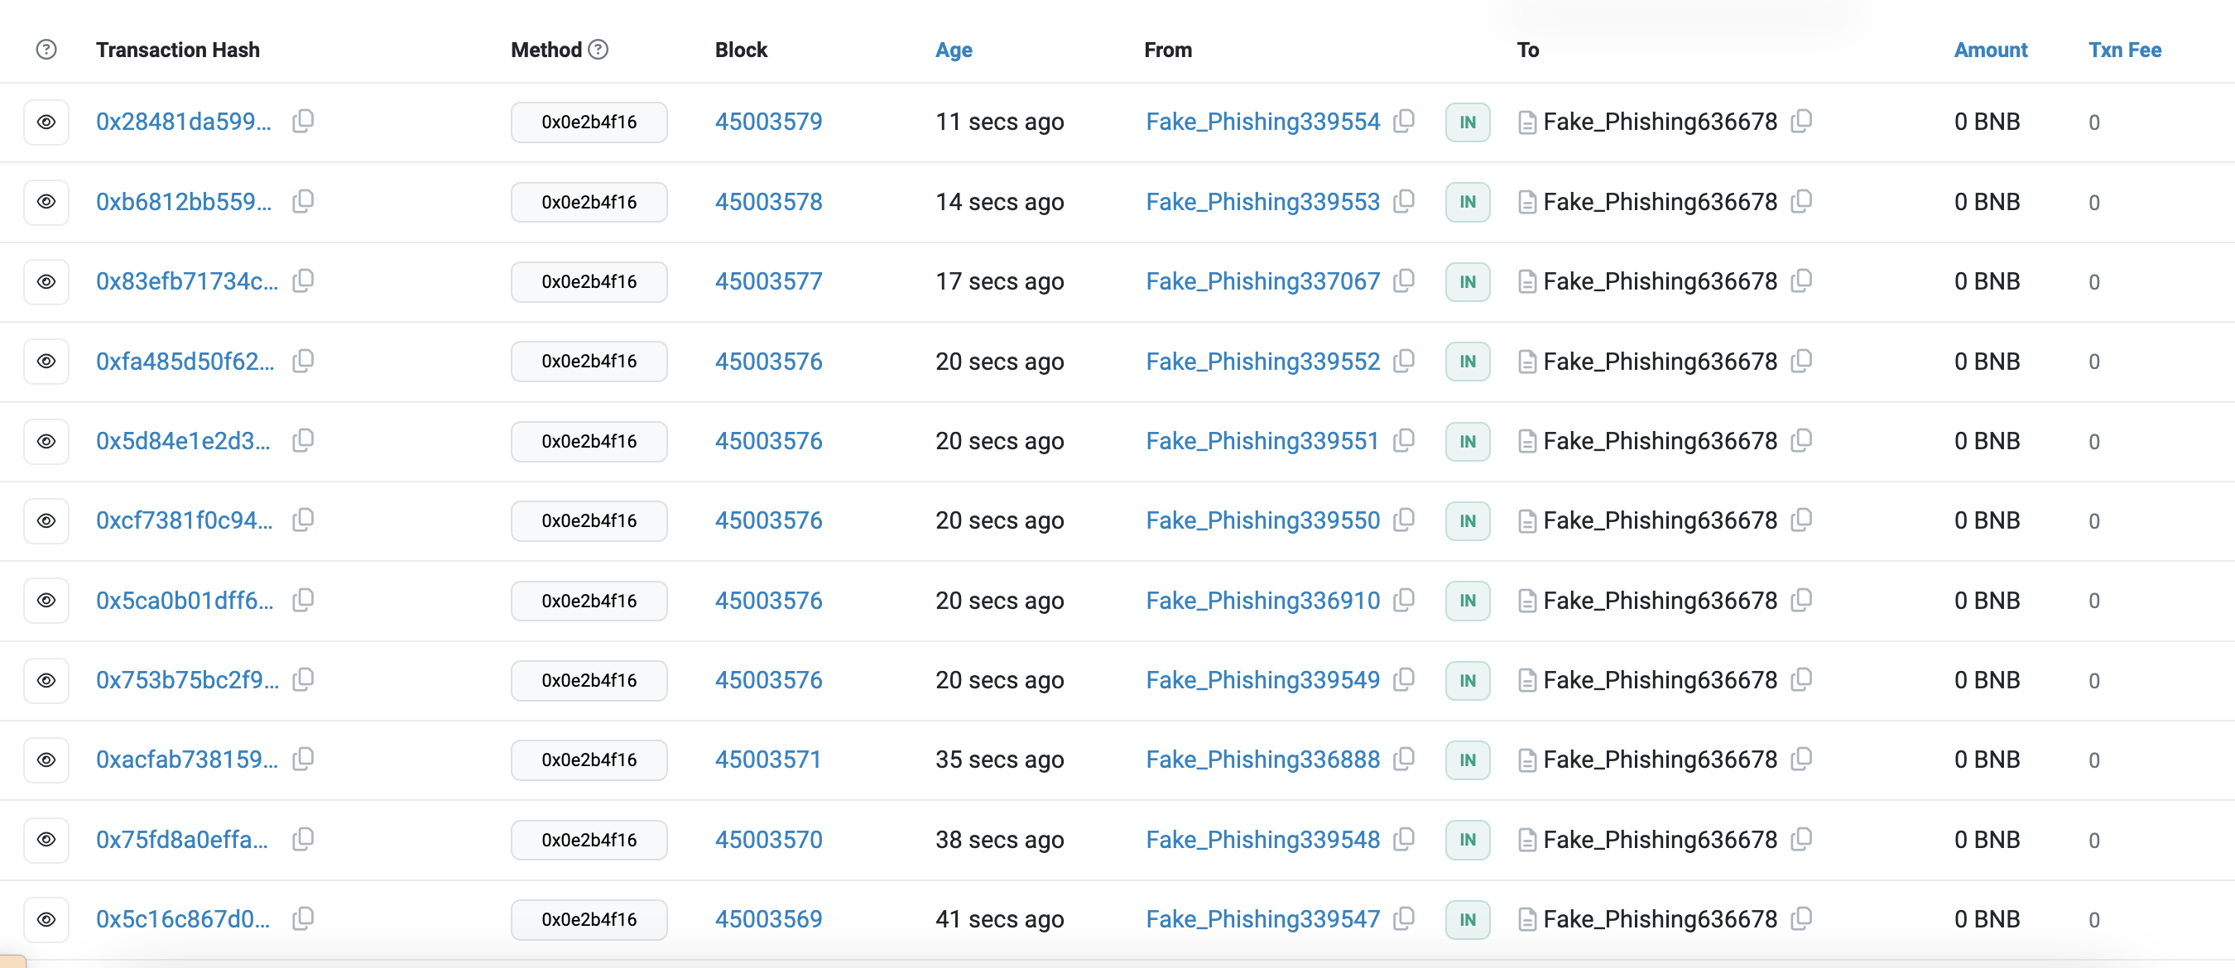Preview transaction 0x83efb71734c with eye icon
The width and height of the screenshot is (2235, 968).
46,282
